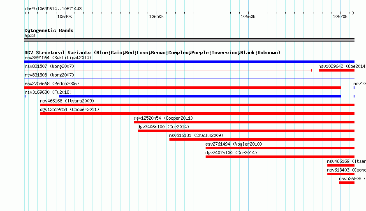Screen dimensions: 366x211
Task: Click the thin red nsv831507 loss line
Action: pos(168,70)
